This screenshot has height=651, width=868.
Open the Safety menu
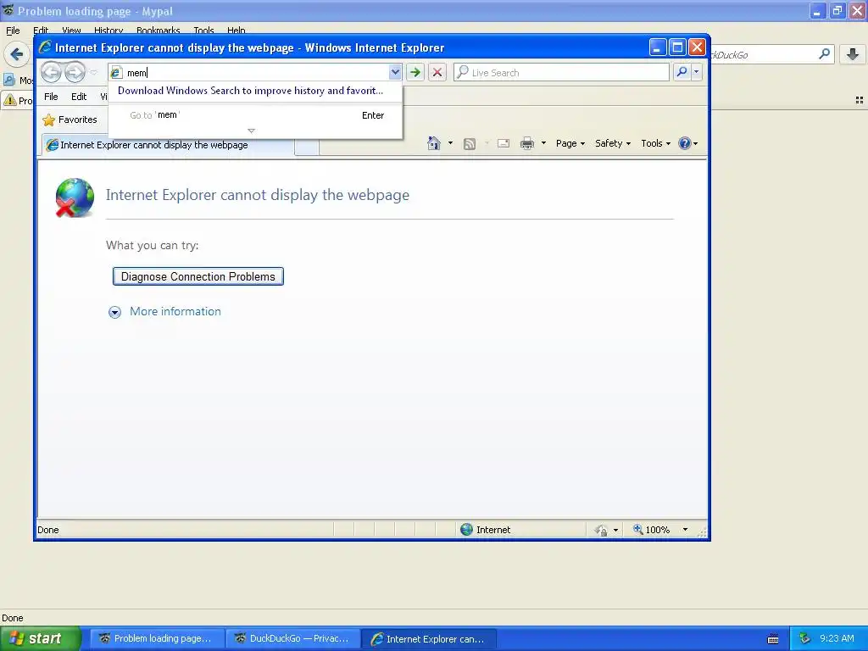[612, 143]
